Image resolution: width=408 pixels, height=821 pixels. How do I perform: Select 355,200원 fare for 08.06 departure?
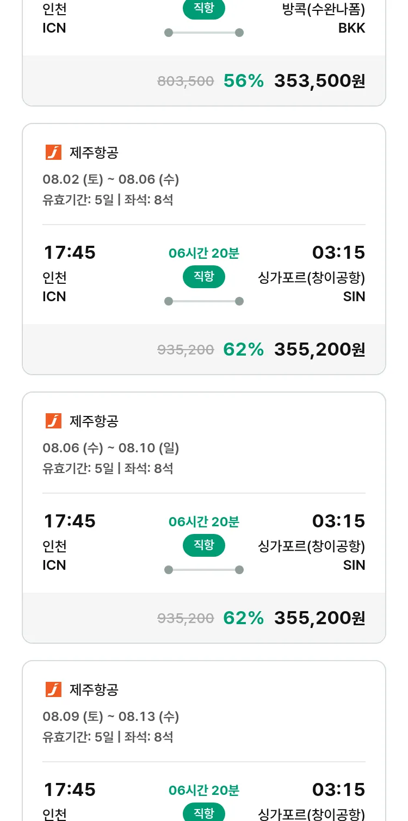[319, 618]
